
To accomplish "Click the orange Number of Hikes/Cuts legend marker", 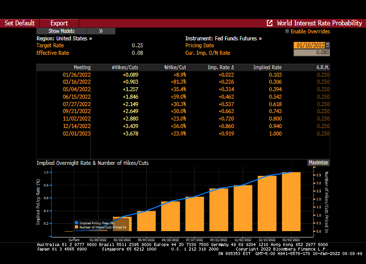I will point(76,227).
